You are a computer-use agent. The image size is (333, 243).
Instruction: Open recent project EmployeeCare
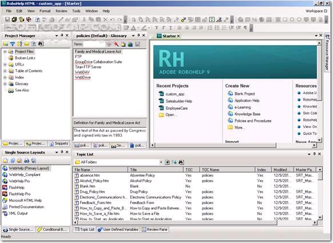click(x=176, y=108)
